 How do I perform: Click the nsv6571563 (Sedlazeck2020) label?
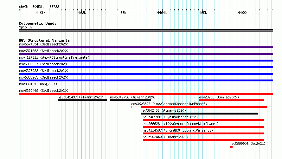tap(44, 51)
